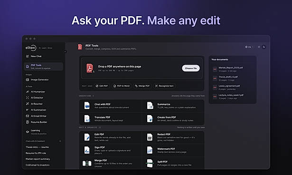Click the Watermark PDF icon
The height and width of the screenshot is (175, 292).
150,150
